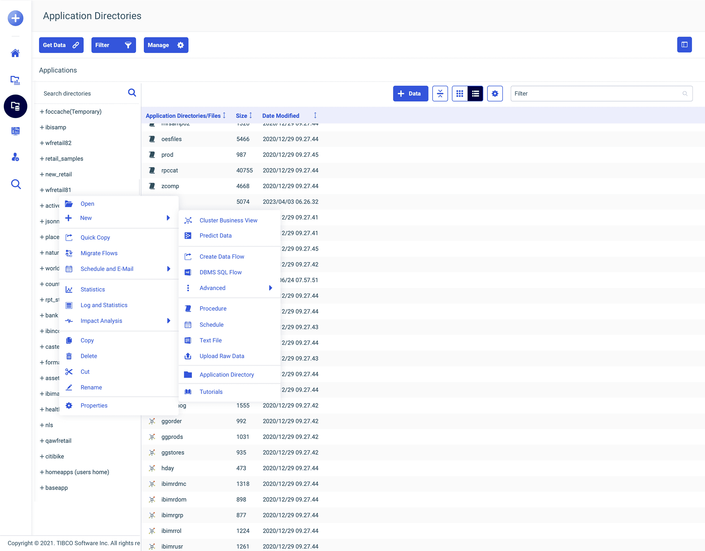Screen dimensions: 705x551
Task: Click the Get Data button
Action: (x=61, y=45)
